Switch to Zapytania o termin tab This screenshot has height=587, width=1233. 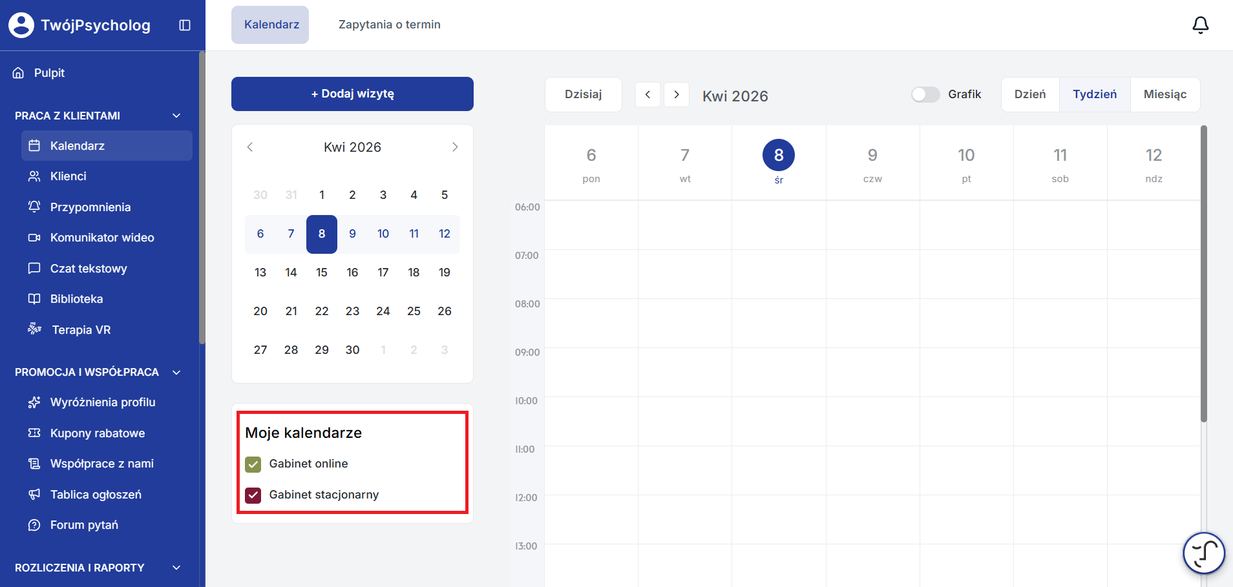click(389, 25)
